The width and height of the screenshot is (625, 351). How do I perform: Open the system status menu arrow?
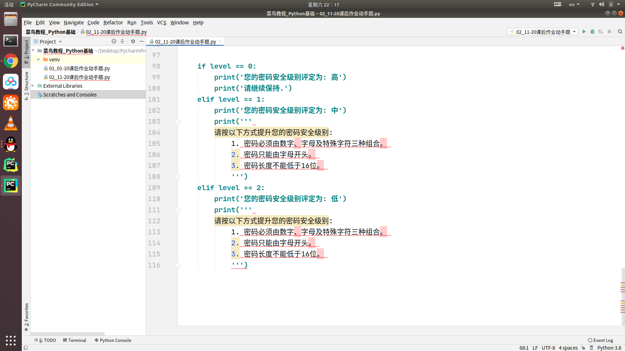[x=618, y=5]
